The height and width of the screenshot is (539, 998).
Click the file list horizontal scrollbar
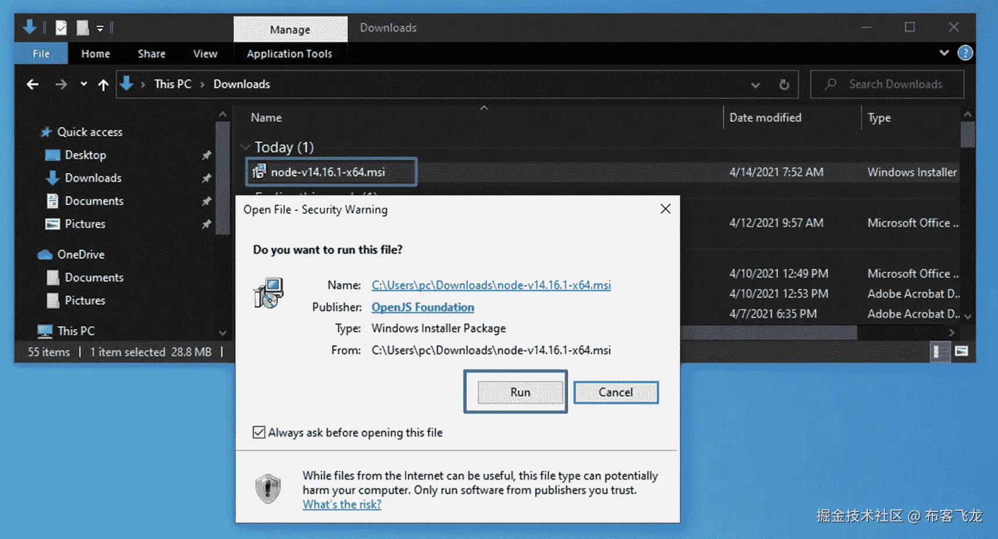[769, 332]
